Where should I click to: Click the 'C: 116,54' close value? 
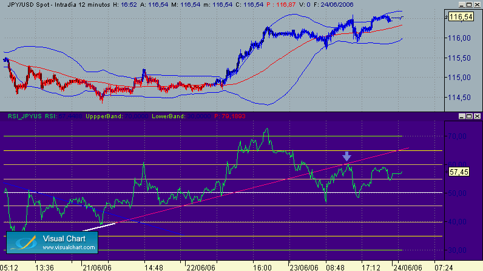[x=249, y=5]
